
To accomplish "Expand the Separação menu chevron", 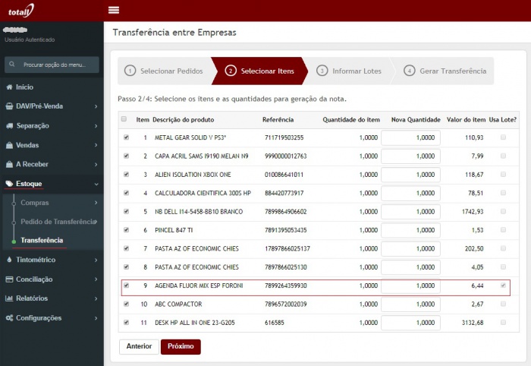I will point(96,126).
